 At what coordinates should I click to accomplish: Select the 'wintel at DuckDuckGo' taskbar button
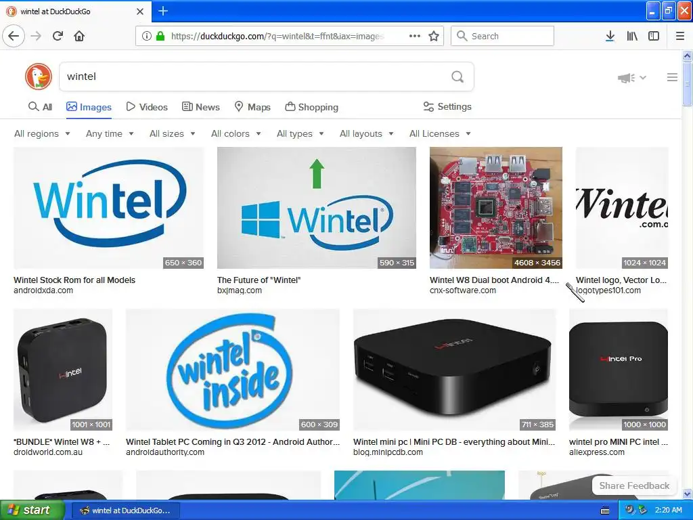coord(125,511)
